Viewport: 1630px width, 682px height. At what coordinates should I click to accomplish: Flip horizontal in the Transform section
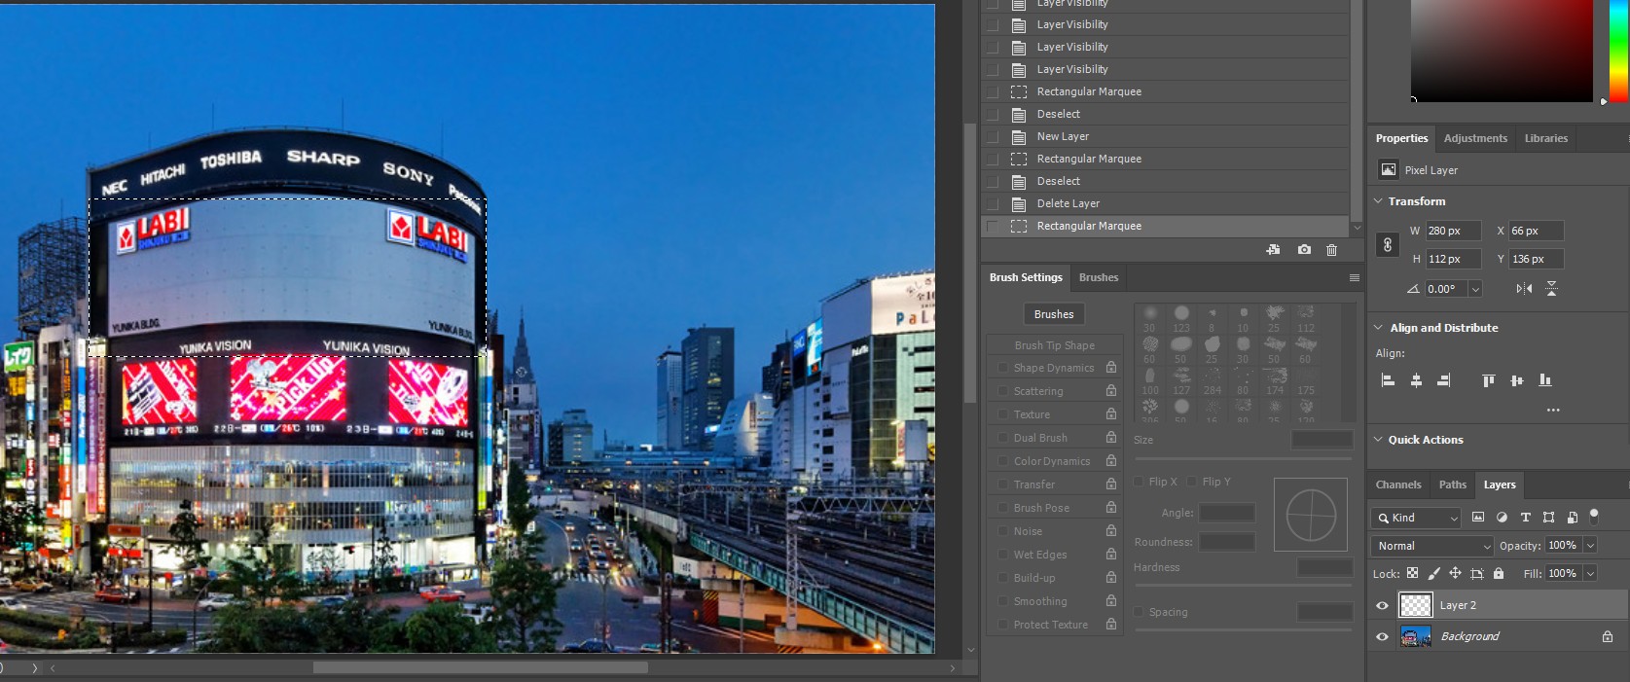(x=1524, y=289)
